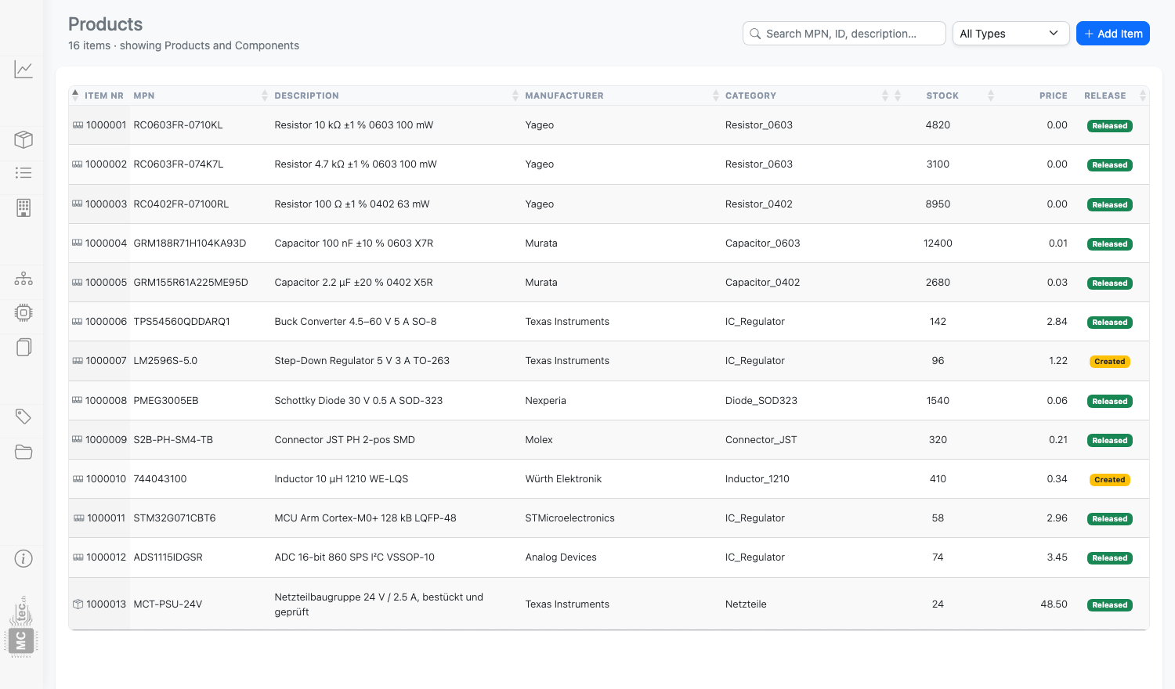Viewport: 1175px width, 689px height.
Task: Click stock value 12400
Action: 938,243
